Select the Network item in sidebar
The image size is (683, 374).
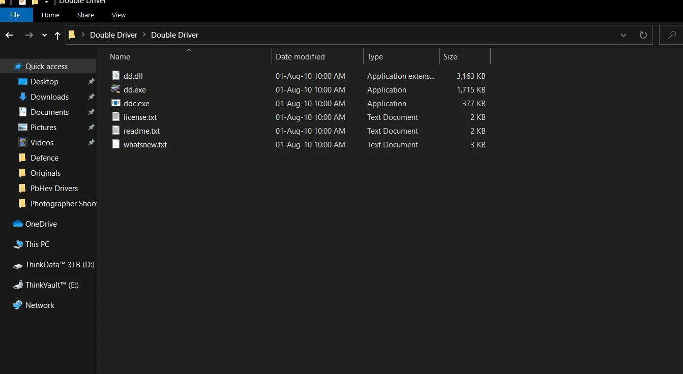(x=40, y=305)
